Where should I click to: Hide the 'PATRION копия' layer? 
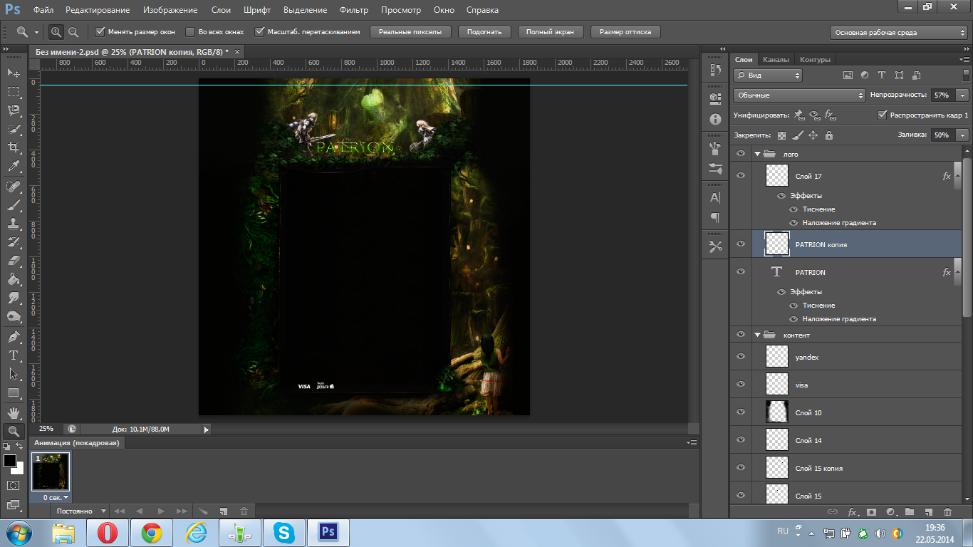click(x=741, y=244)
